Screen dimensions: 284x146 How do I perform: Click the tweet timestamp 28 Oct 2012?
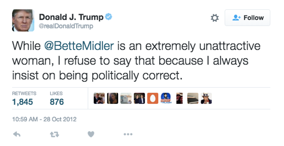(44, 119)
